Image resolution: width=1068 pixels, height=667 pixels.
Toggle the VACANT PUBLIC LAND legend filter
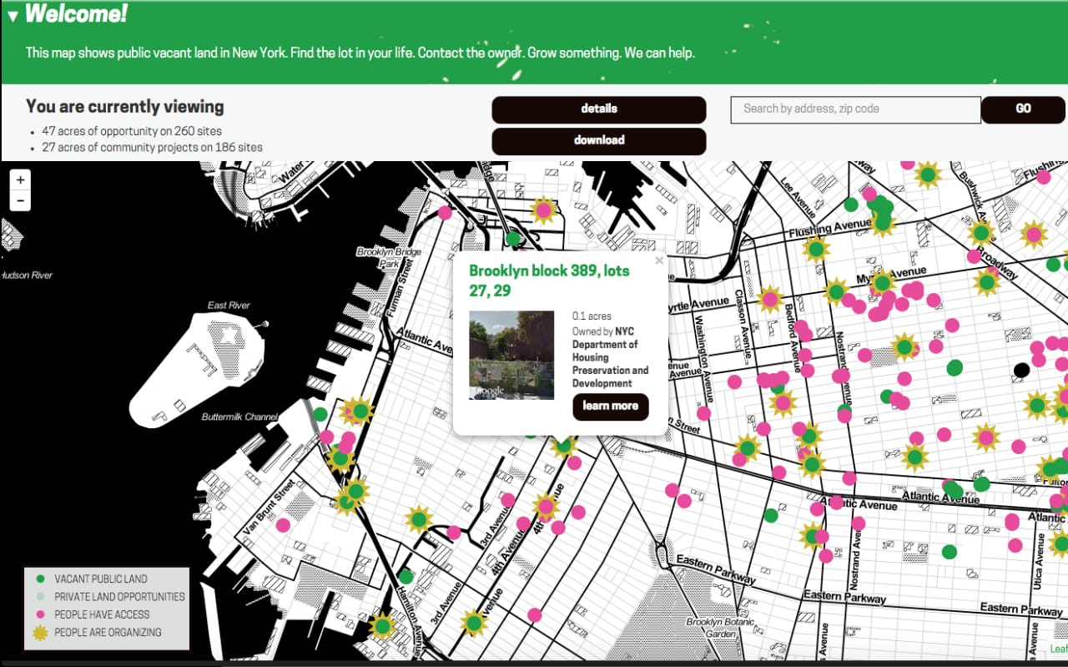100,579
